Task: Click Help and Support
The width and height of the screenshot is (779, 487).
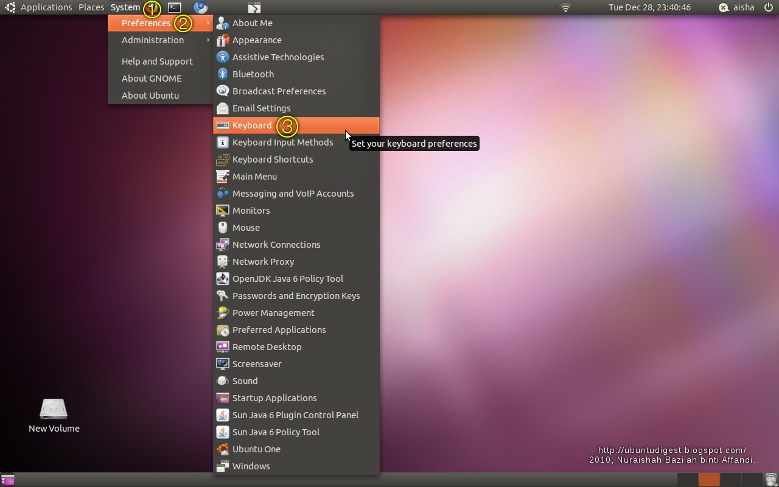Action: [x=156, y=61]
